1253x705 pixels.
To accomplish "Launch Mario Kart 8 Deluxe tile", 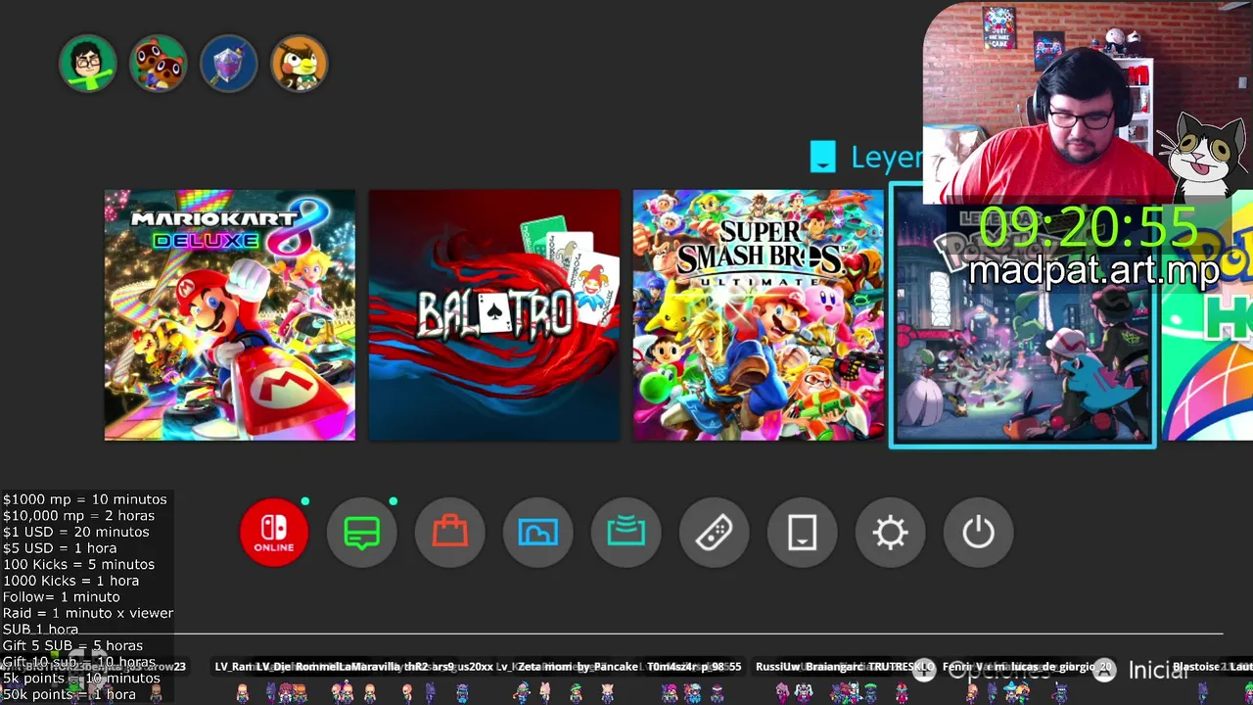I will 230,315.
